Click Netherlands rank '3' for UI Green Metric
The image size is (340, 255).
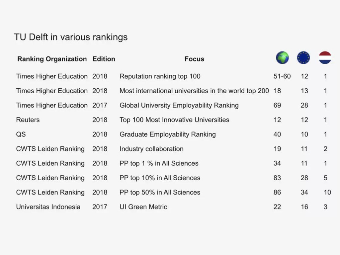(x=325, y=207)
